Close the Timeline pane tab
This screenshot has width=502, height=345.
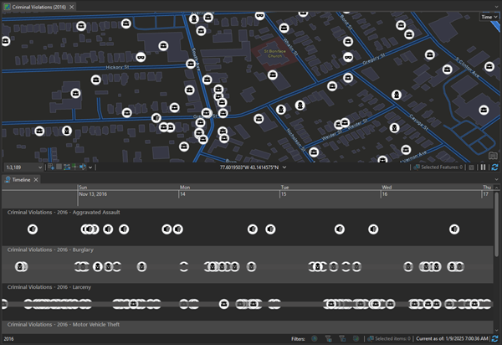(x=40, y=179)
